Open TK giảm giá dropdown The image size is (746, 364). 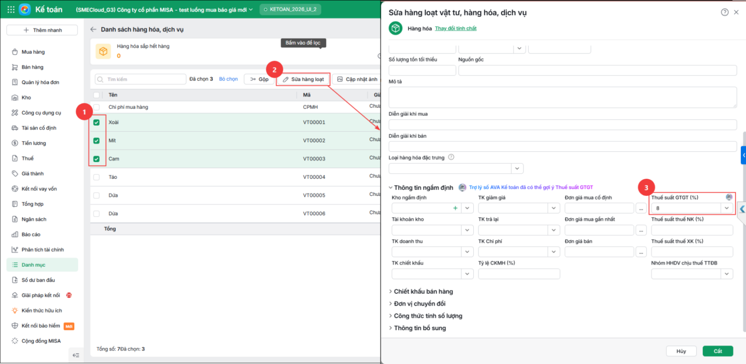[x=553, y=208]
